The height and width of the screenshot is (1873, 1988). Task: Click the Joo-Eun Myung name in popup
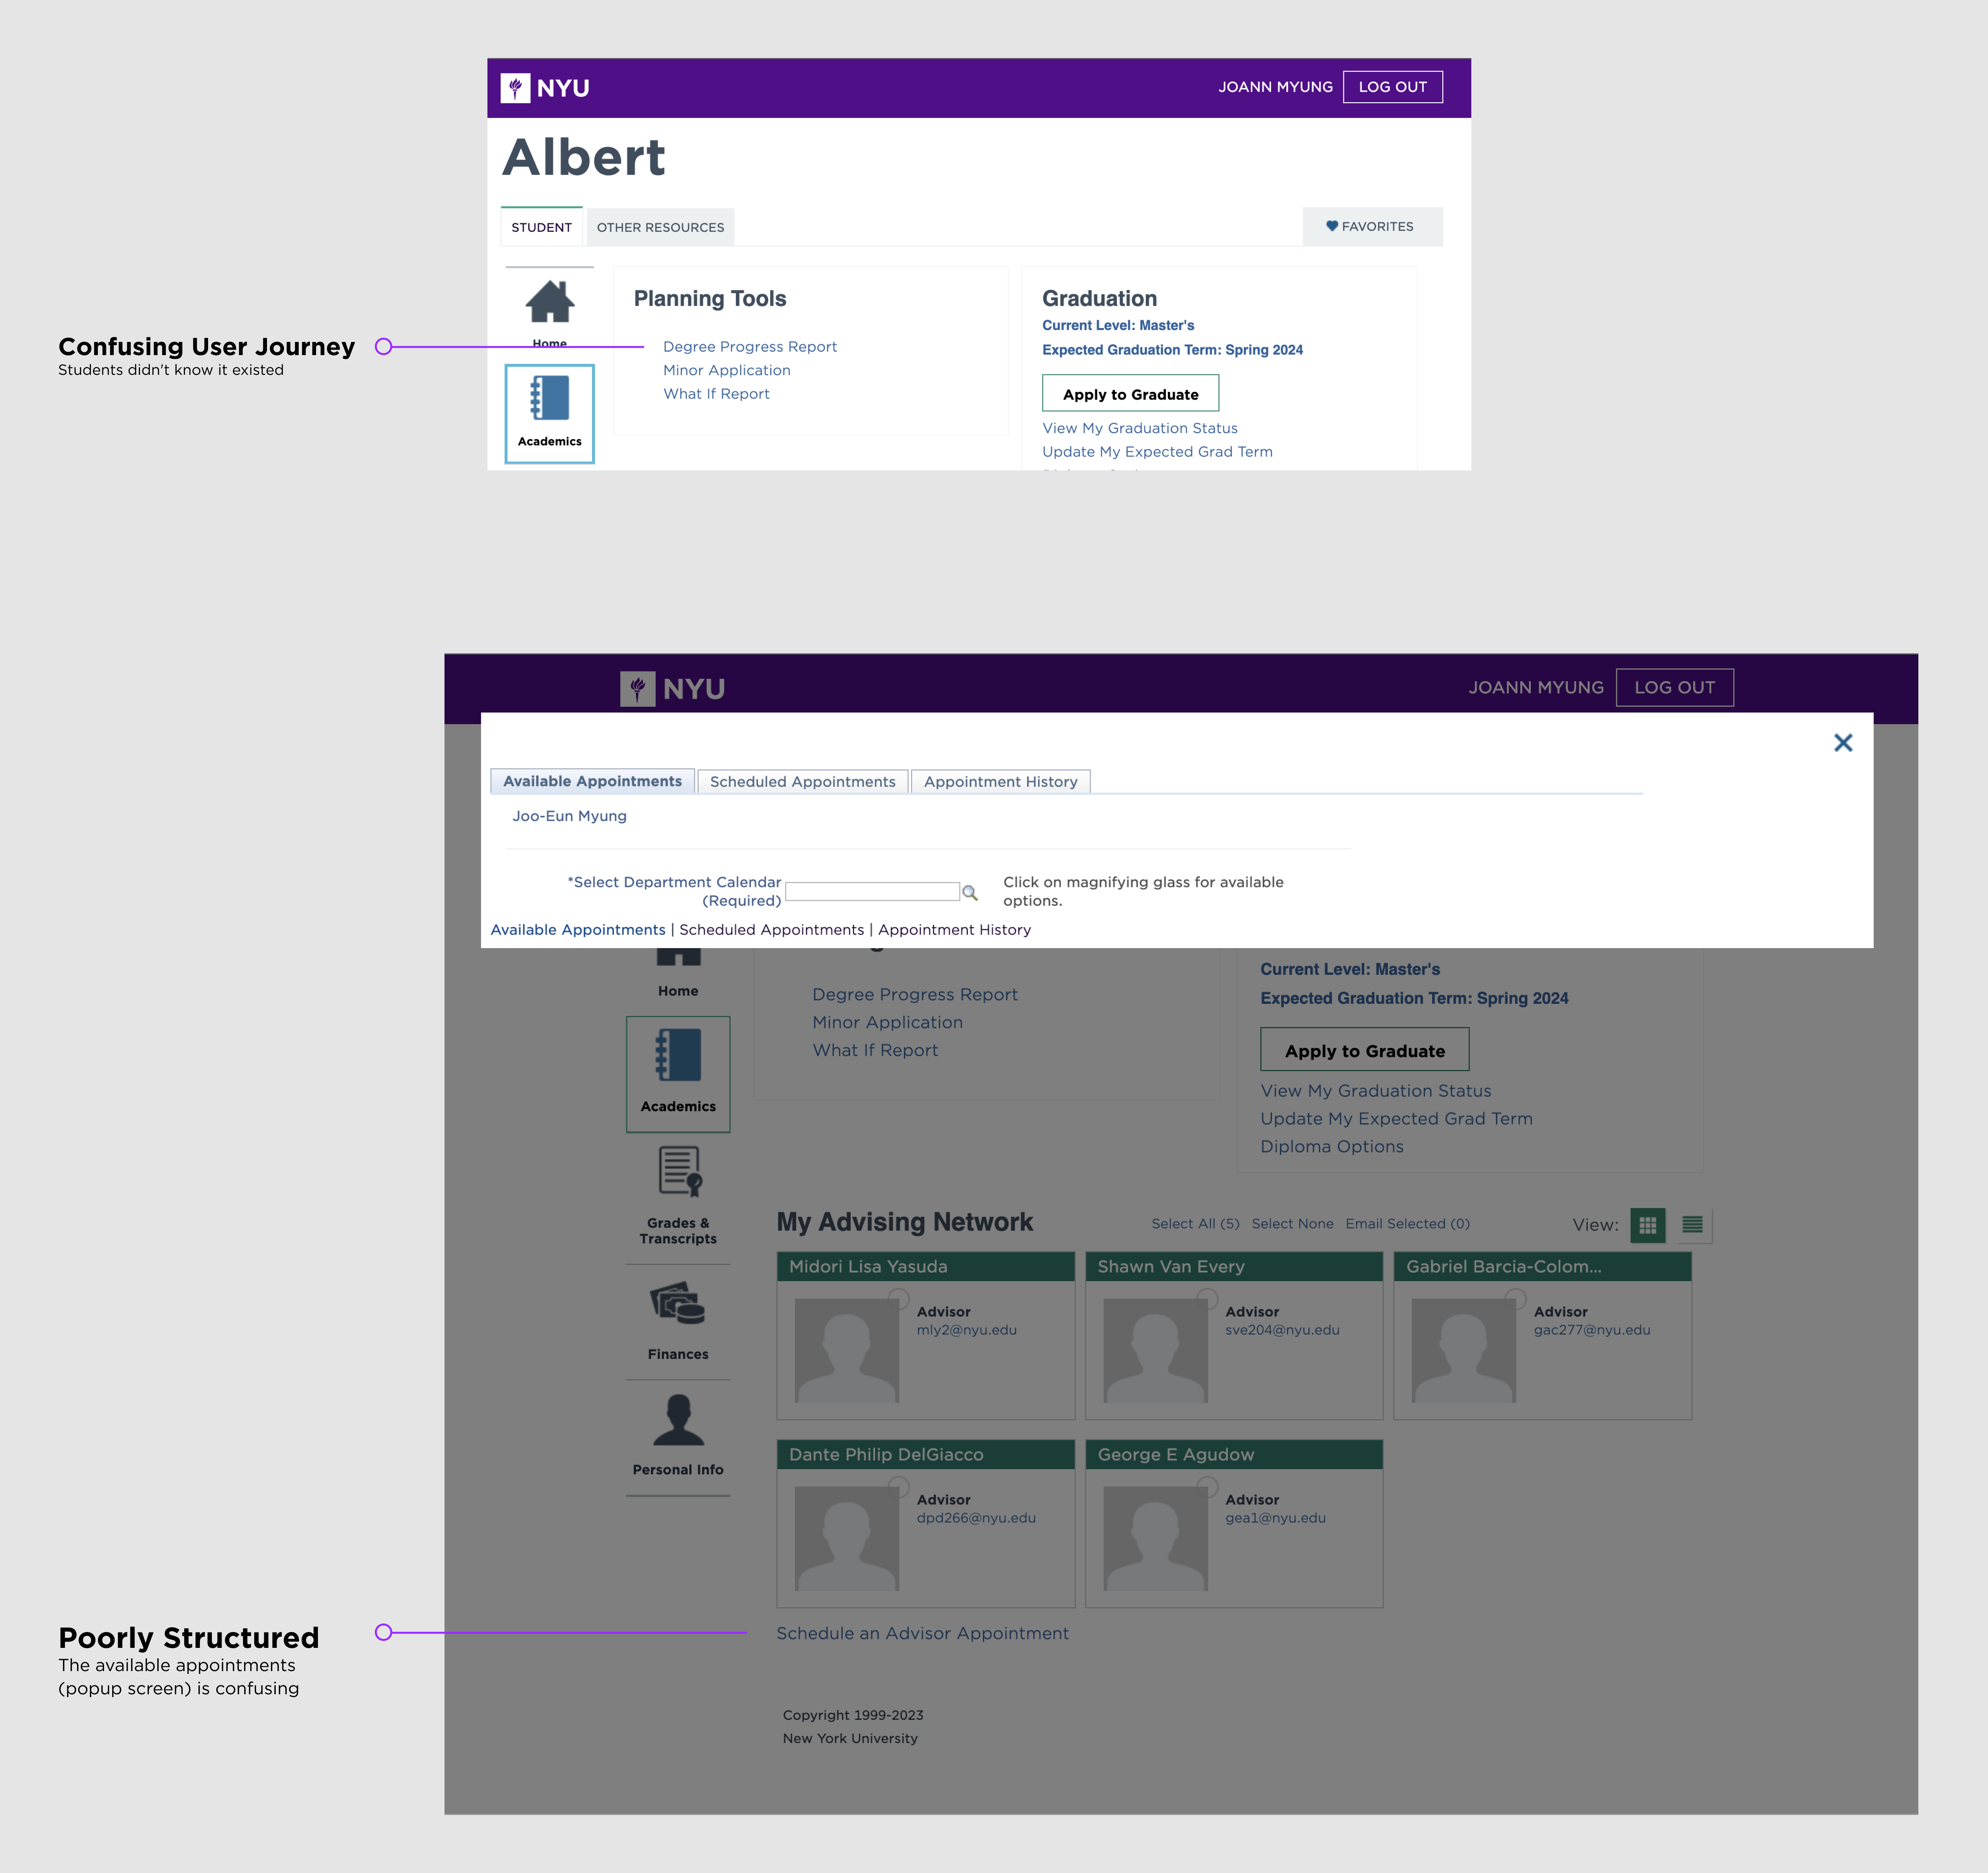tap(570, 816)
